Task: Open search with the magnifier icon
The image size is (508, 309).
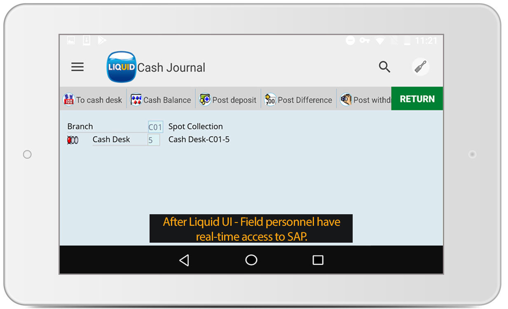Action: (x=384, y=67)
